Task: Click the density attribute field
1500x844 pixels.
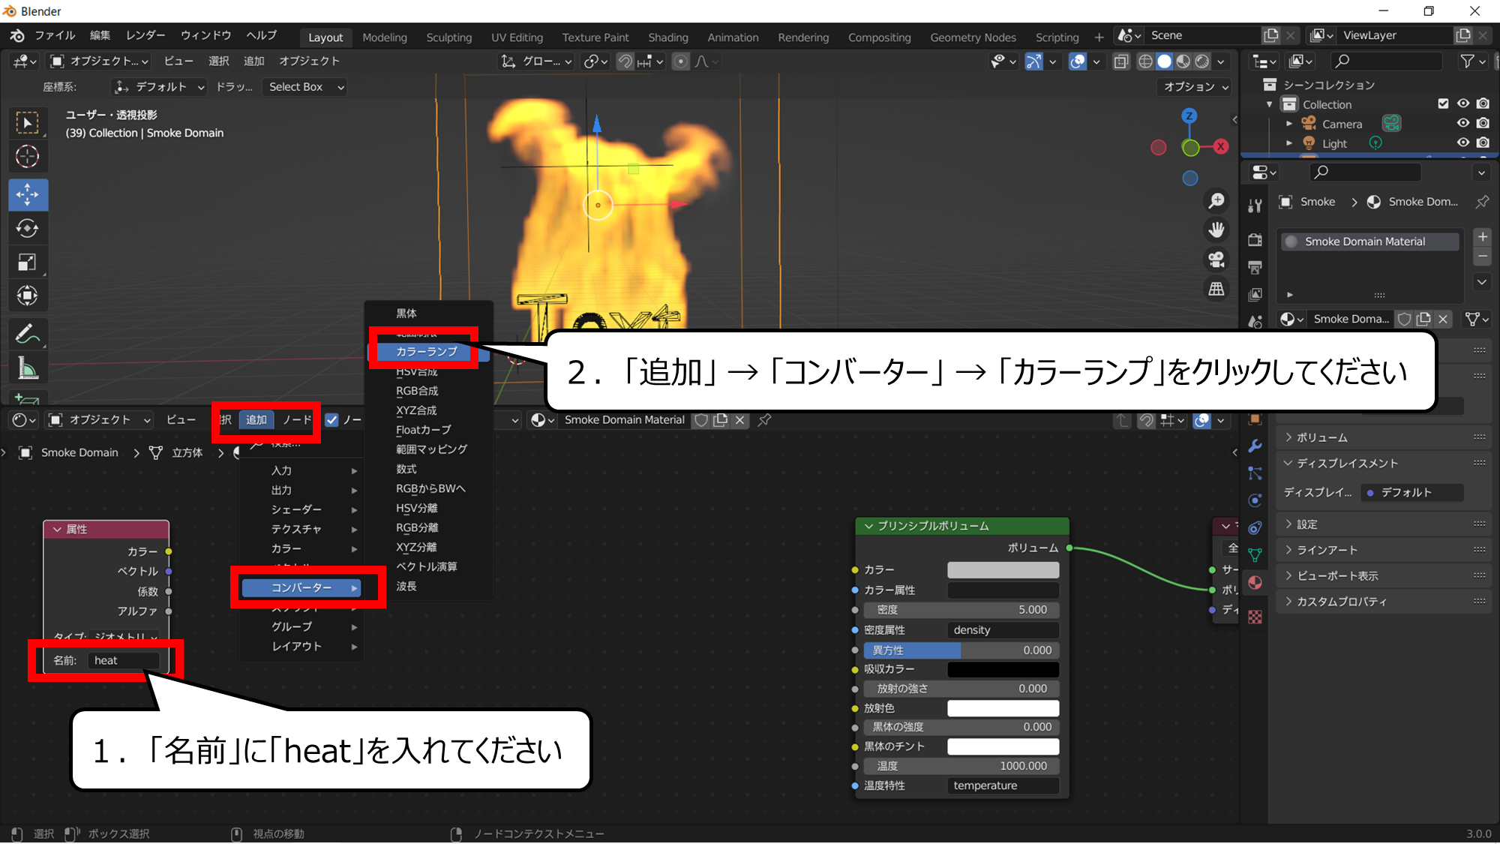Action: [x=1003, y=630]
